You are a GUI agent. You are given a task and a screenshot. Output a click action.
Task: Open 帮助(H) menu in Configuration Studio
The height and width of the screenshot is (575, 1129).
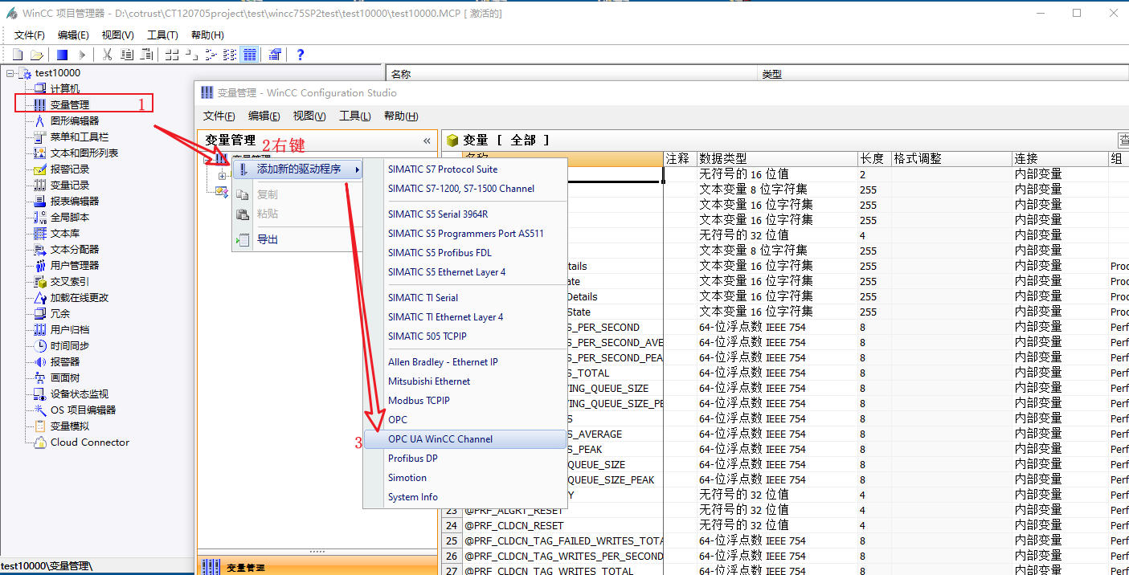(401, 116)
